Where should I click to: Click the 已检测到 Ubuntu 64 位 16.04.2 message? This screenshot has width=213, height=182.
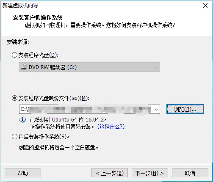pyautogui.click(x=68, y=120)
